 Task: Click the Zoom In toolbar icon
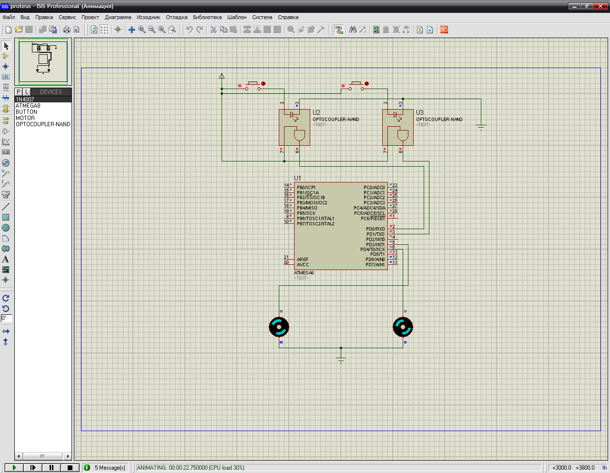tap(142, 30)
